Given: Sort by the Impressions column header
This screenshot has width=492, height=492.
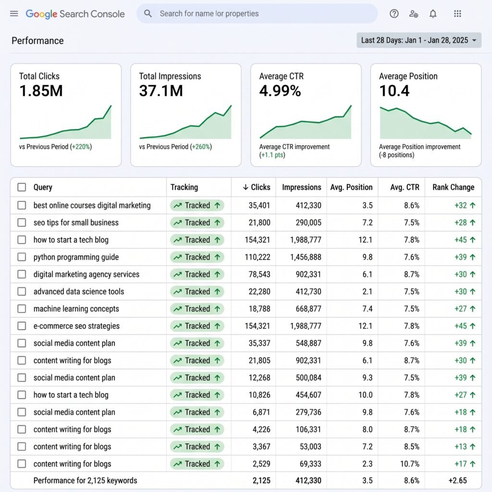Looking at the screenshot, I should [x=302, y=187].
